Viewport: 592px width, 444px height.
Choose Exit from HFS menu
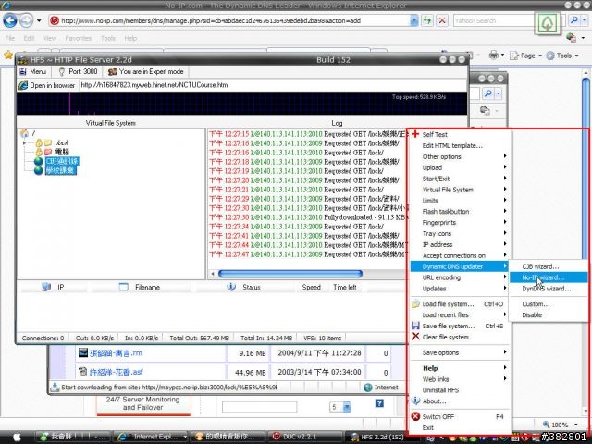pos(460,427)
